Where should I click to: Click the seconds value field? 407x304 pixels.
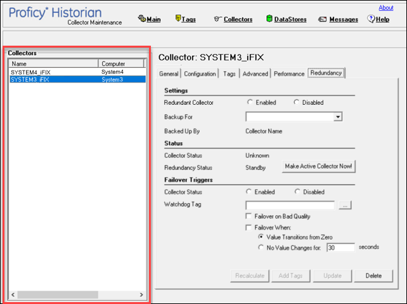click(340, 248)
